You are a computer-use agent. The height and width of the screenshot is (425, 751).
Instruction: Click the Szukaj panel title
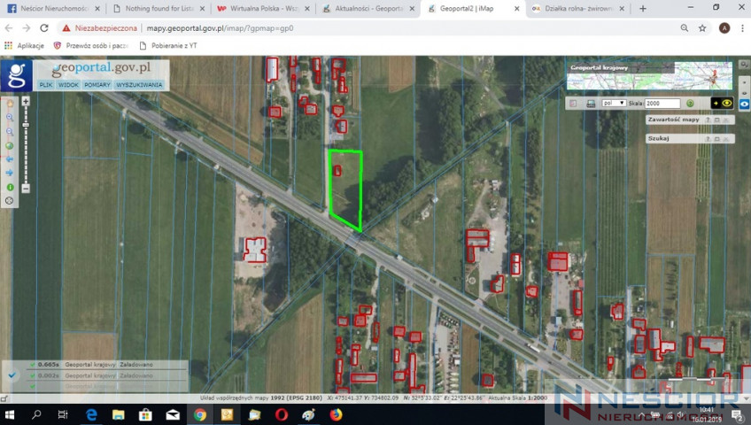point(659,138)
